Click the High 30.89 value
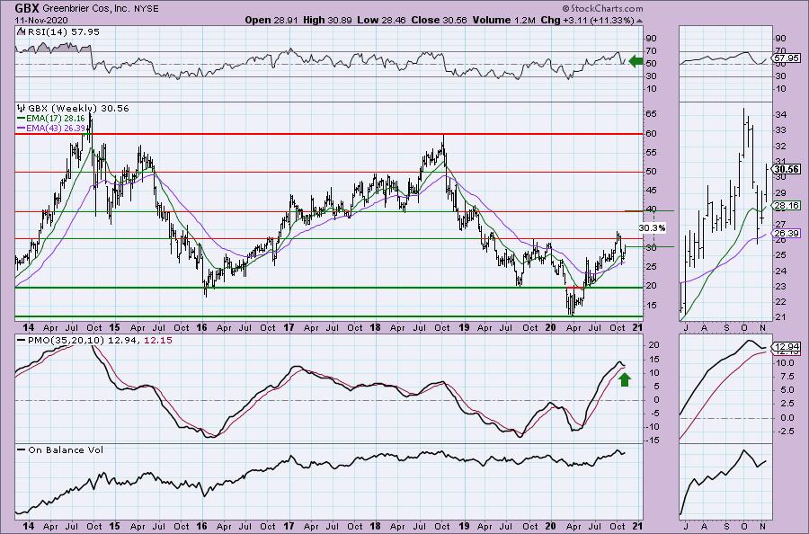The image size is (809, 534). pyautogui.click(x=326, y=20)
